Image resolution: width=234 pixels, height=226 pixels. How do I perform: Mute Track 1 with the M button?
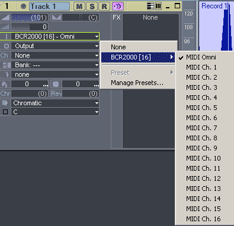click(79, 7)
